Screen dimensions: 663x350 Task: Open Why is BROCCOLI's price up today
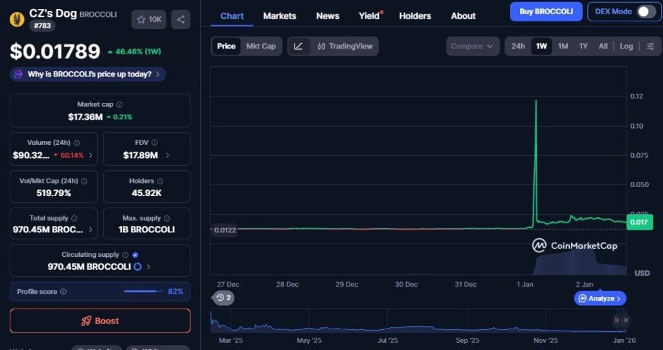coord(88,74)
